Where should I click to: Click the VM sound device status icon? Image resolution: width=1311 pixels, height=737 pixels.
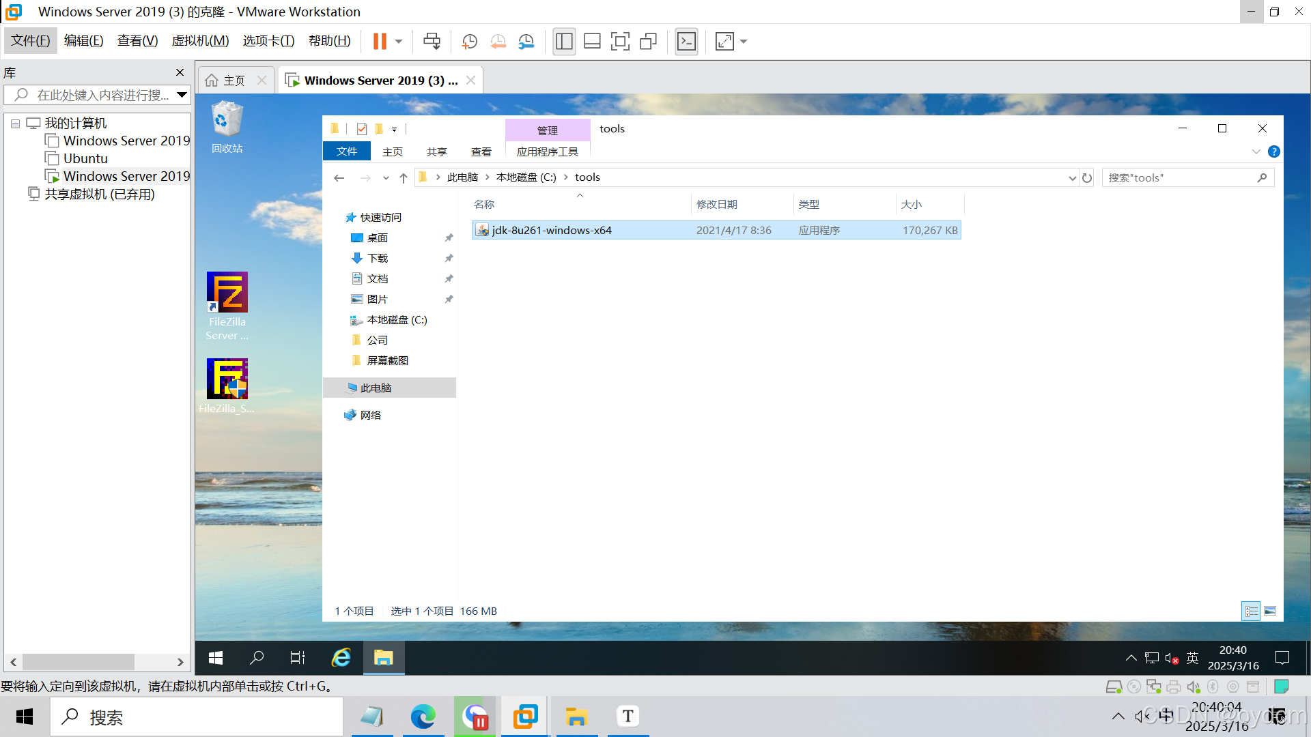(1194, 687)
